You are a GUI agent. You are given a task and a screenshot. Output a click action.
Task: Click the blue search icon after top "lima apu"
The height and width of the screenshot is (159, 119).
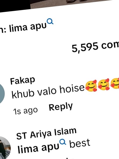coord(50,21)
